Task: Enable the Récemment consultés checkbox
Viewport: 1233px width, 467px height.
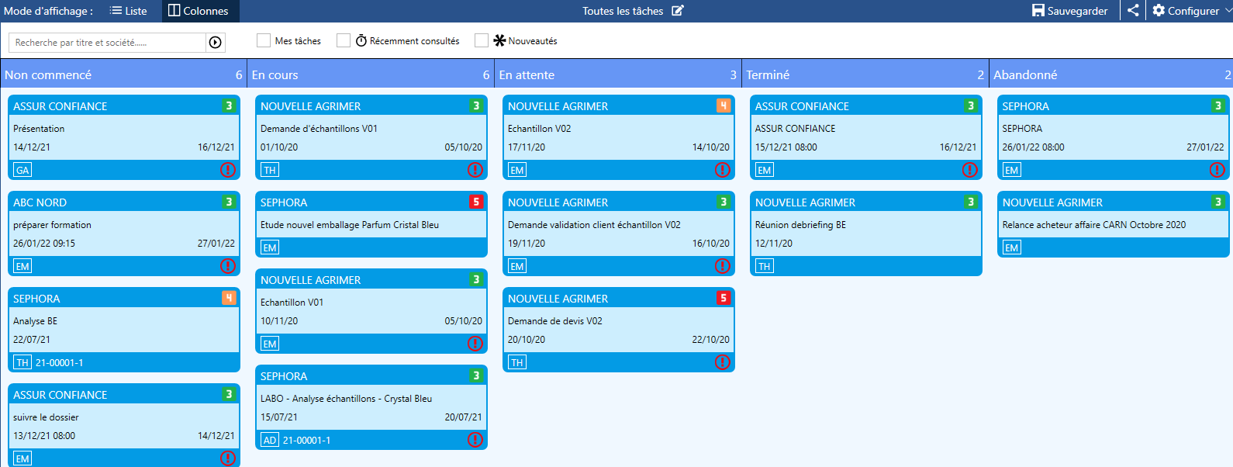Action: 344,40
